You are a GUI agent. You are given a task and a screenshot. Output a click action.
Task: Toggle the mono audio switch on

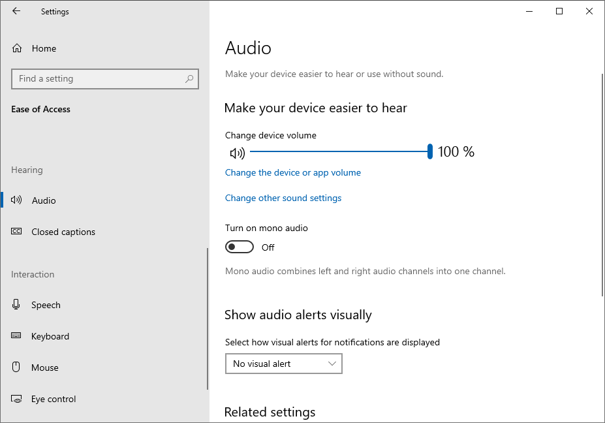(x=240, y=247)
